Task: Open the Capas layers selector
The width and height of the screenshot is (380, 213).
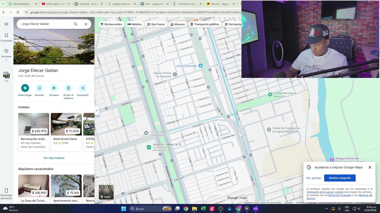Action: click(x=106, y=192)
